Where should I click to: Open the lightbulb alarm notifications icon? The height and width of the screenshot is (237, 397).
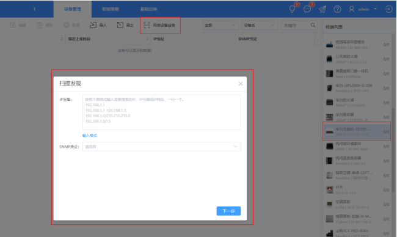pos(292,9)
